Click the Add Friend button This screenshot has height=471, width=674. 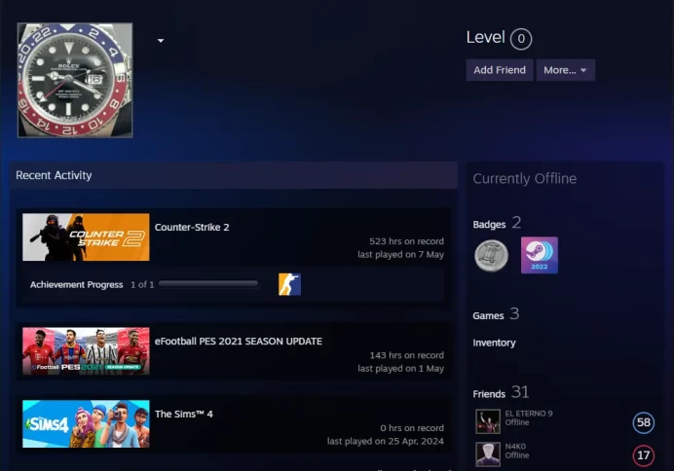pyautogui.click(x=500, y=70)
